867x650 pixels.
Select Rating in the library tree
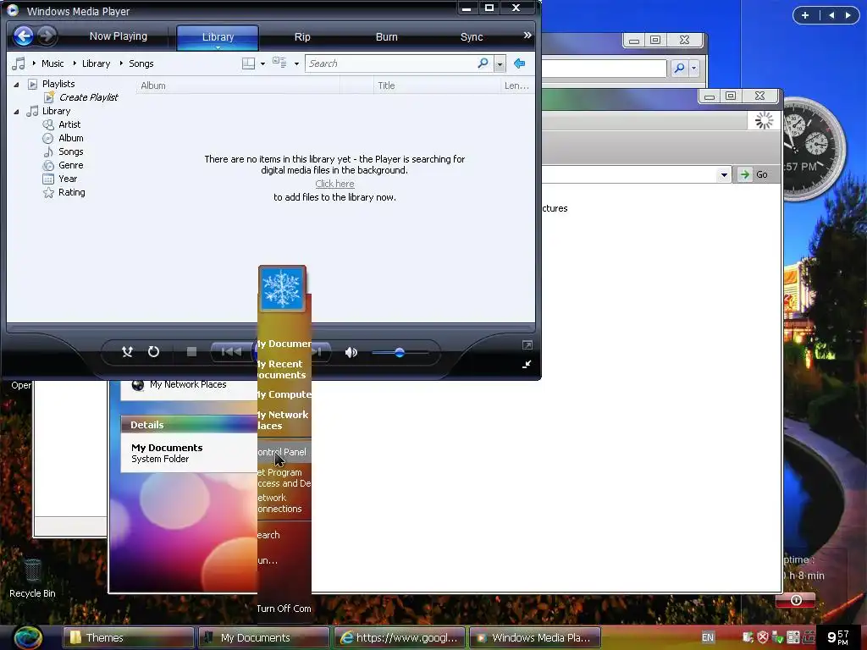(71, 192)
